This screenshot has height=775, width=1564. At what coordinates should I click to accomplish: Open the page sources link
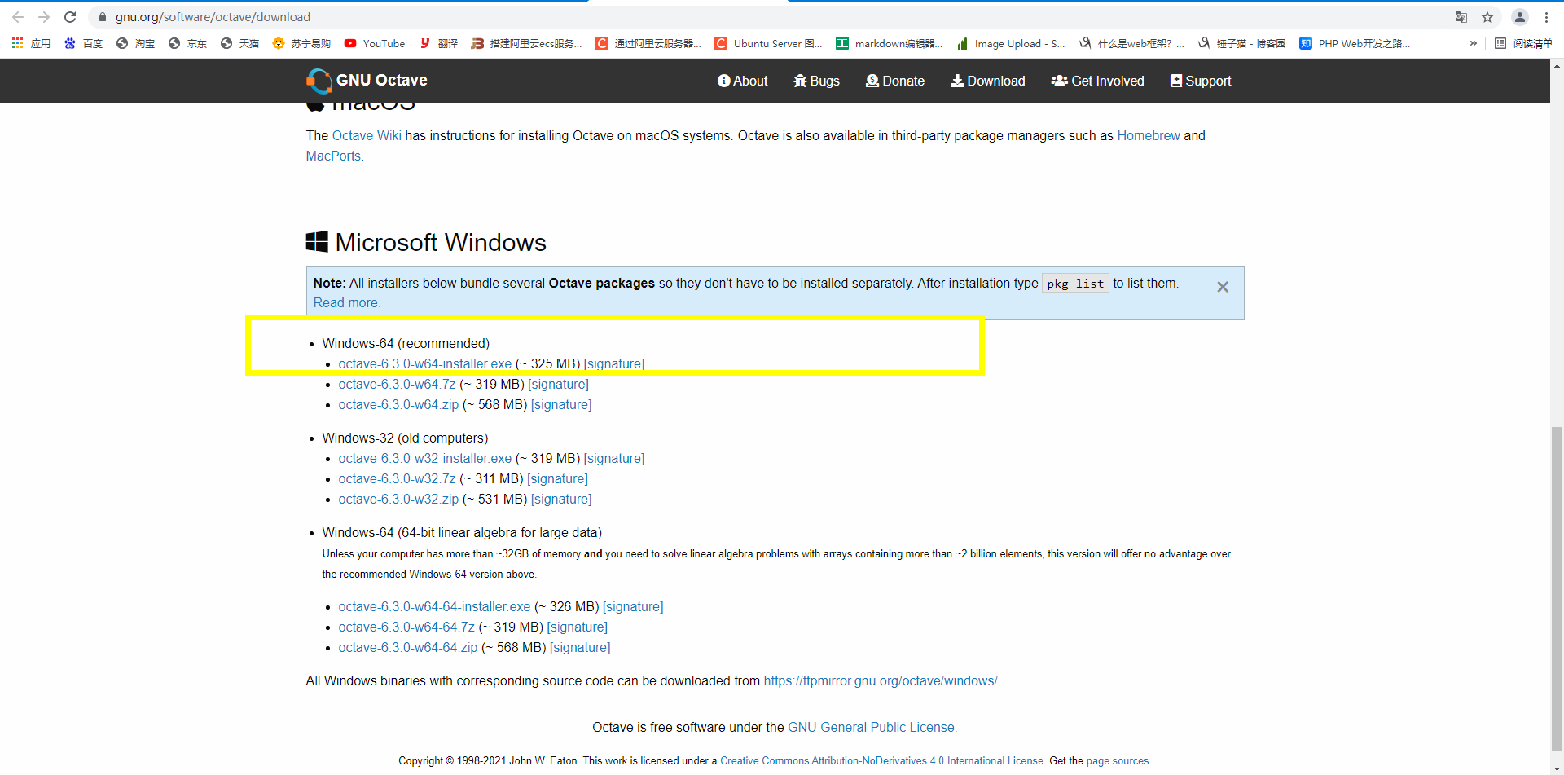[x=1118, y=760]
